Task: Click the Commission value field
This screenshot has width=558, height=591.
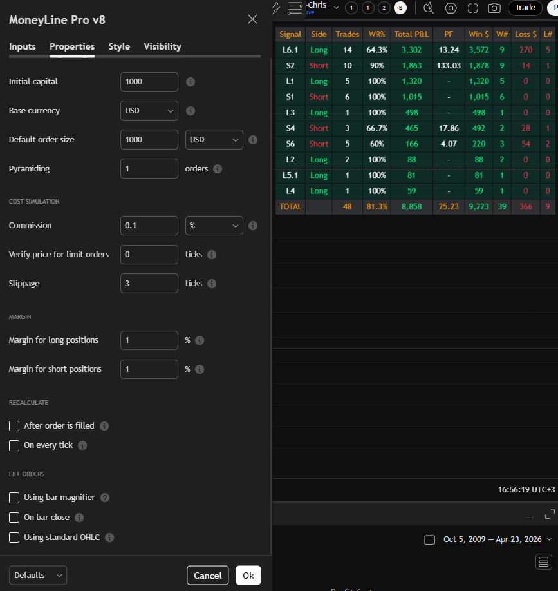Action: [x=149, y=226]
